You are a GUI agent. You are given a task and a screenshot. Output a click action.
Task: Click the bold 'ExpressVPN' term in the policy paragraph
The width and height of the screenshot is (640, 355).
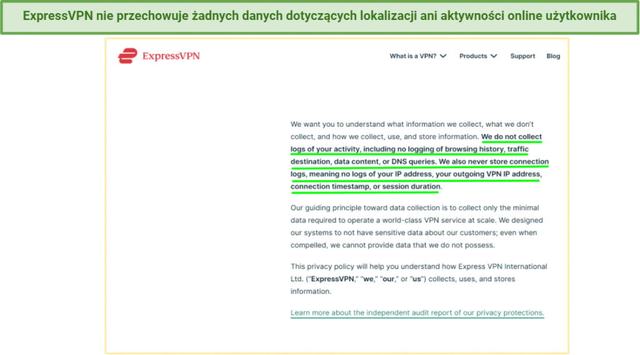pos(332,279)
